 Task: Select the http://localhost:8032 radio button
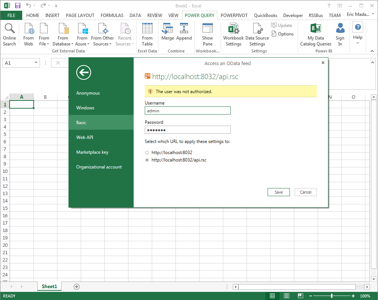click(147, 152)
